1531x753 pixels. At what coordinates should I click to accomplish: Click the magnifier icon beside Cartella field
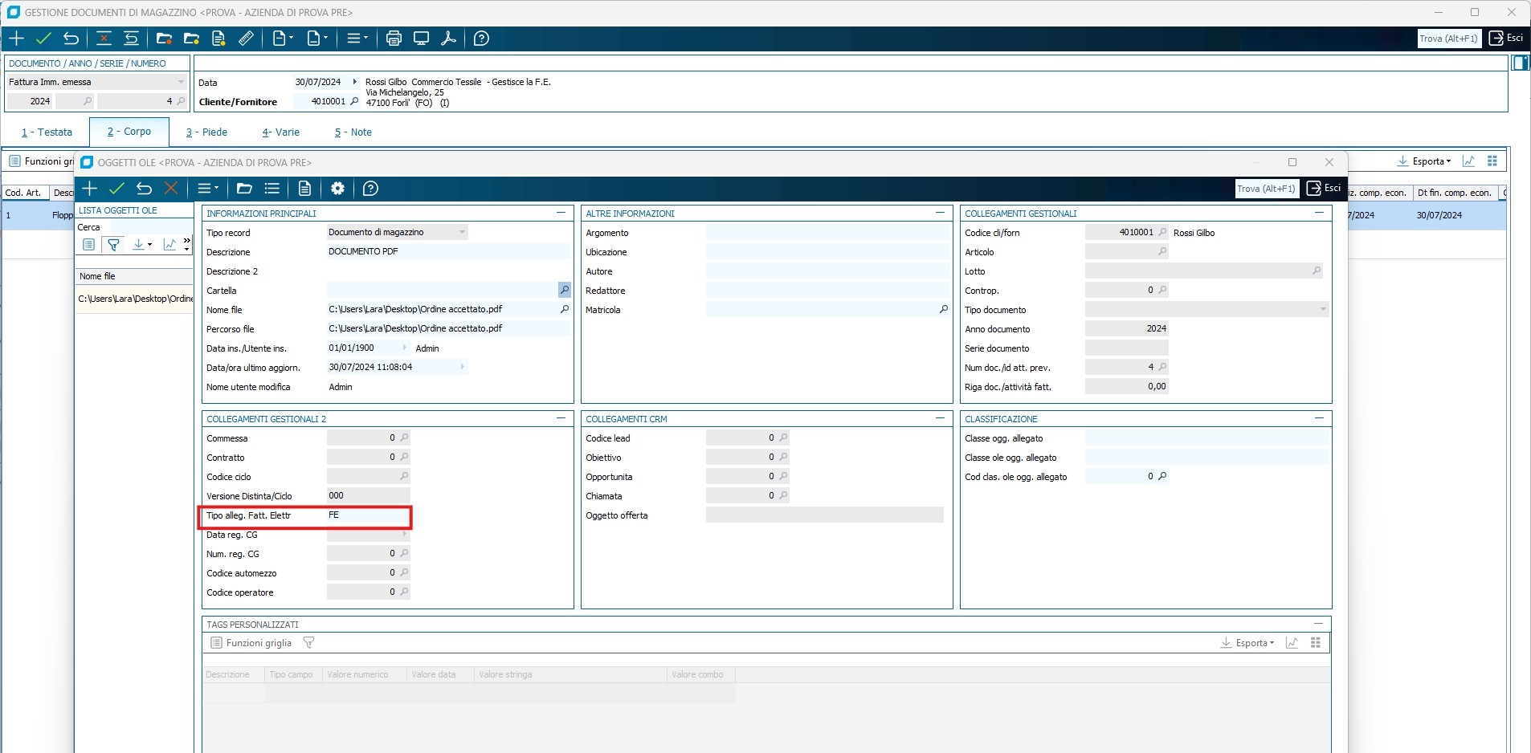click(565, 290)
